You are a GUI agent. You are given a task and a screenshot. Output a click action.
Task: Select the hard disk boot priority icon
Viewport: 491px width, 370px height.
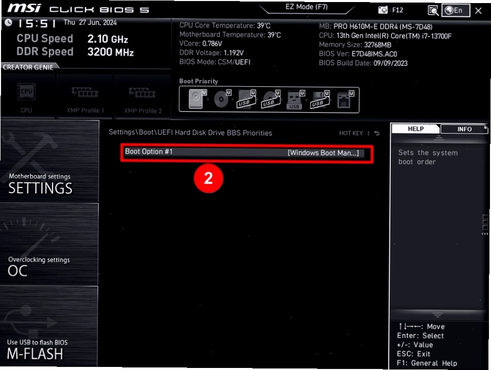[x=198, y=99]
